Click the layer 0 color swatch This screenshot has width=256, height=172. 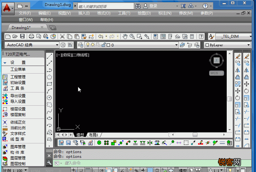(108, 45)
